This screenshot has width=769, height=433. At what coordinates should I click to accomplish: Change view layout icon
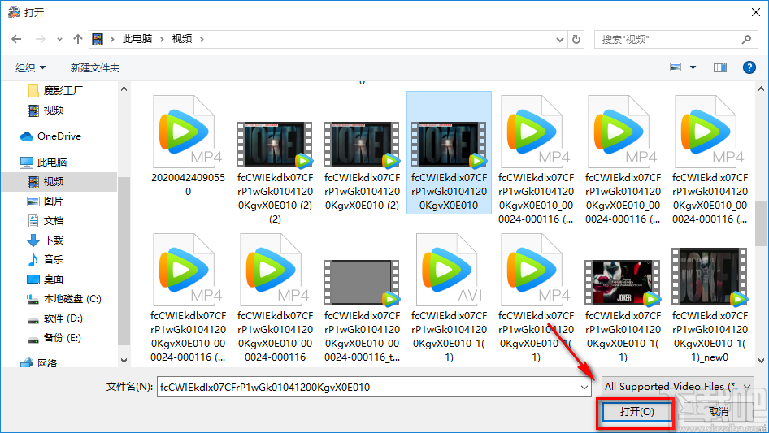point(676,67)
